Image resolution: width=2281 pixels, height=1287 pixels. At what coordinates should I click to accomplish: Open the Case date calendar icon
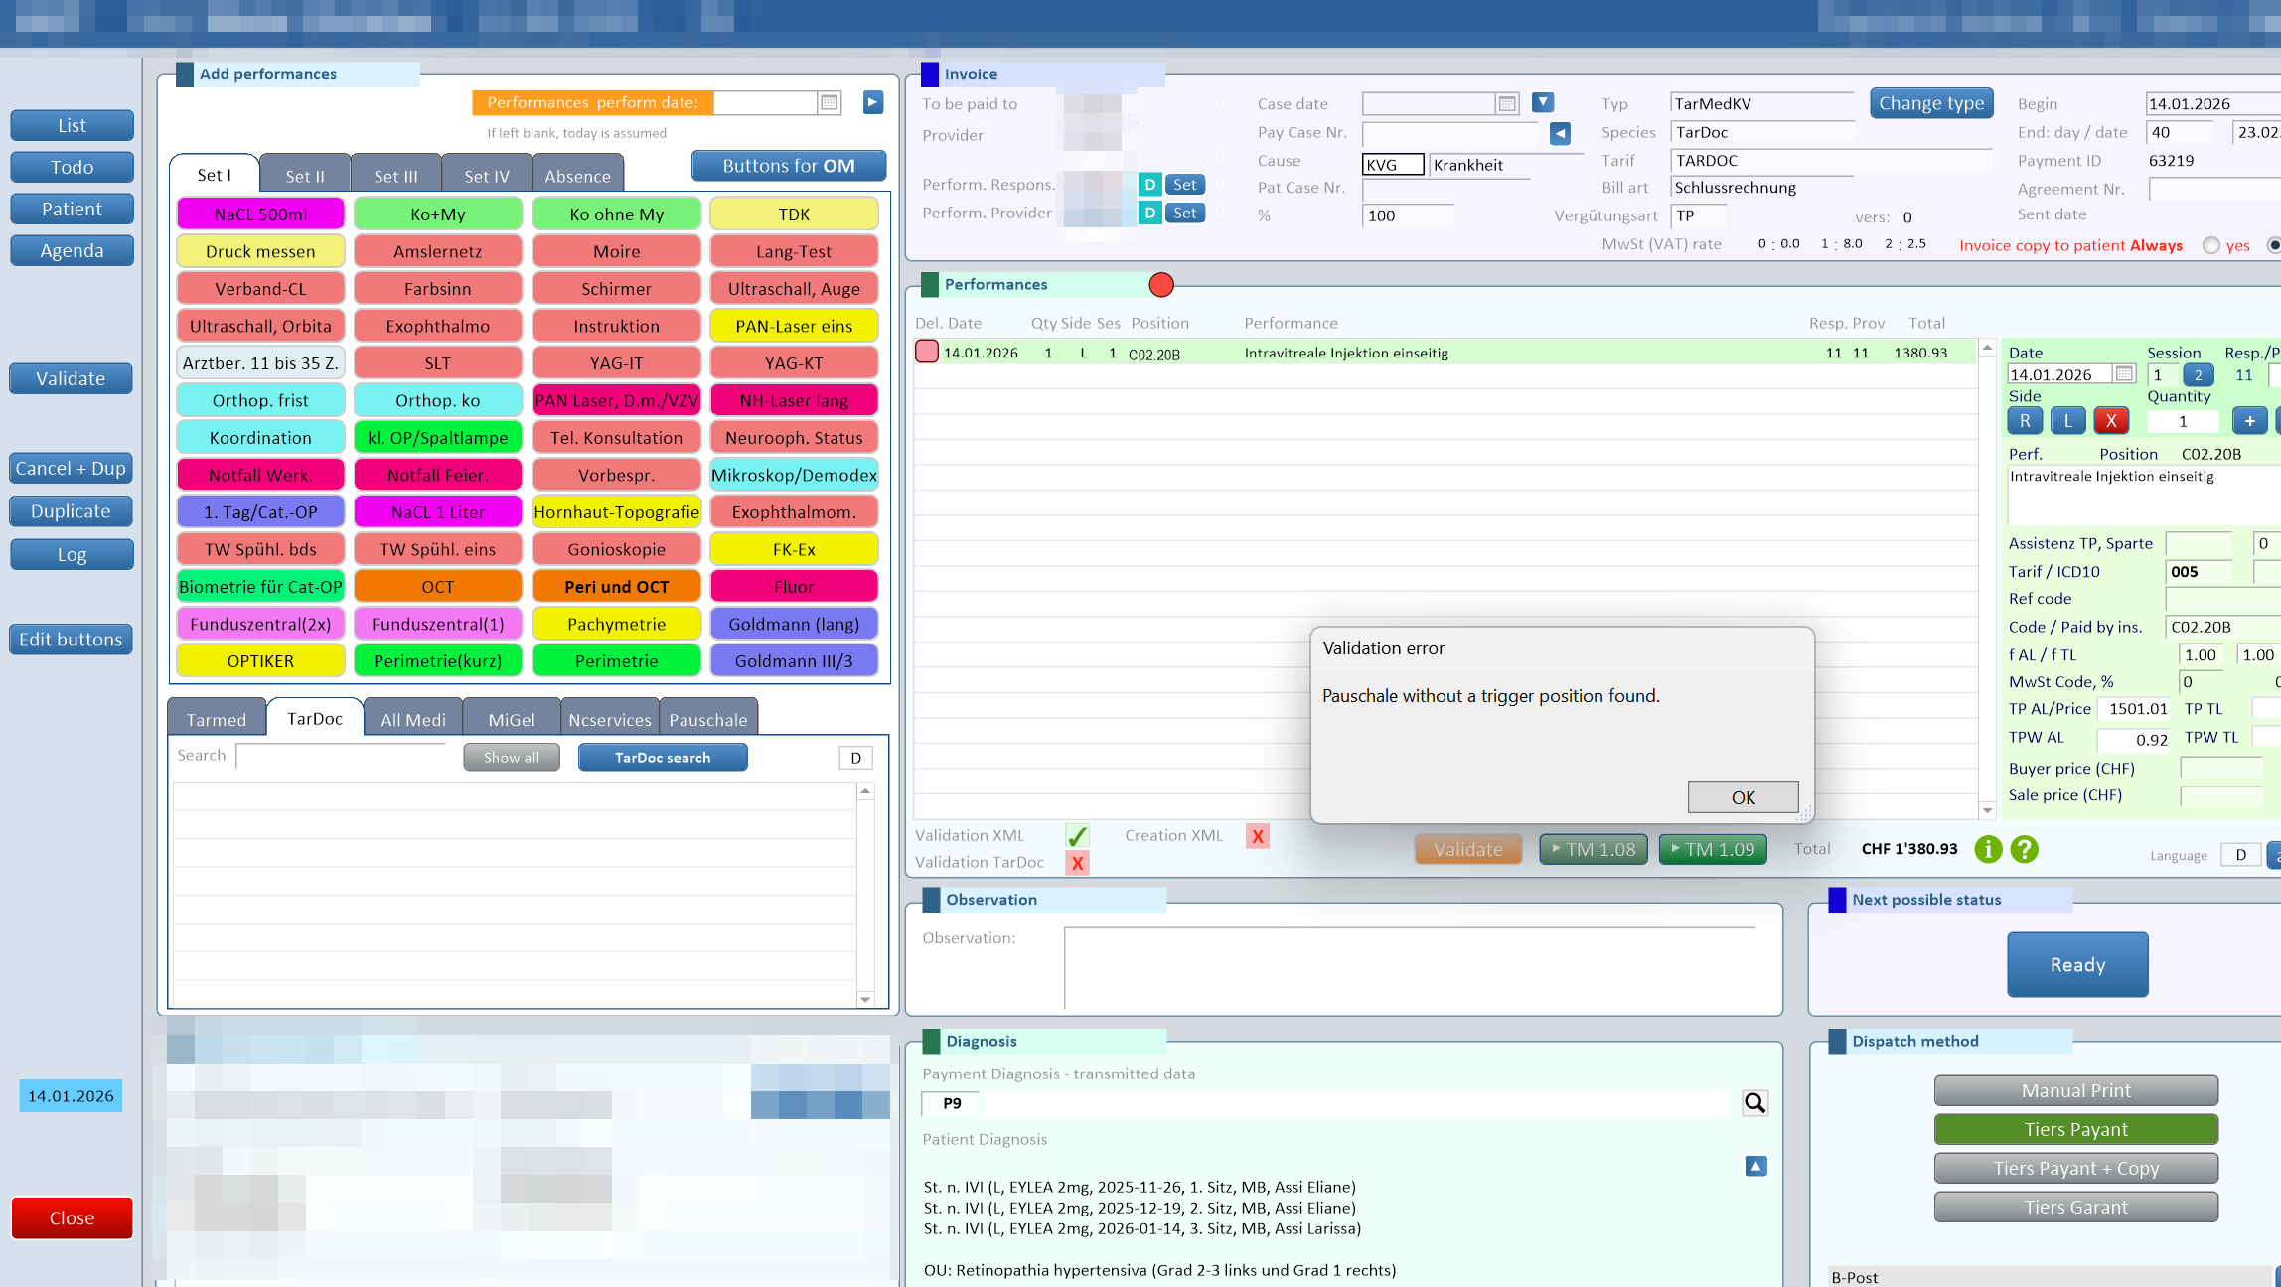click(x=1507, y=103)
